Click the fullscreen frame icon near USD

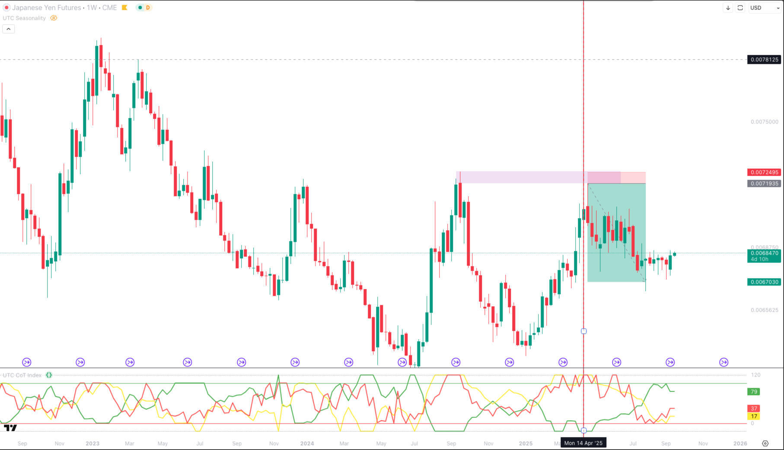(740, 8)
